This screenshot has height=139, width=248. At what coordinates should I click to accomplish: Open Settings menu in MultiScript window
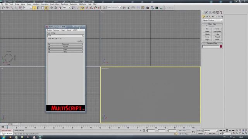coord(56,30)
